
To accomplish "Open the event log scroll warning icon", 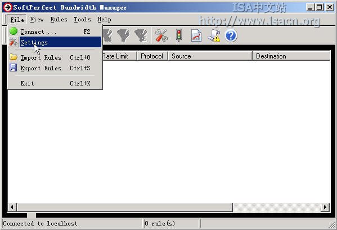I will point(214,35).
